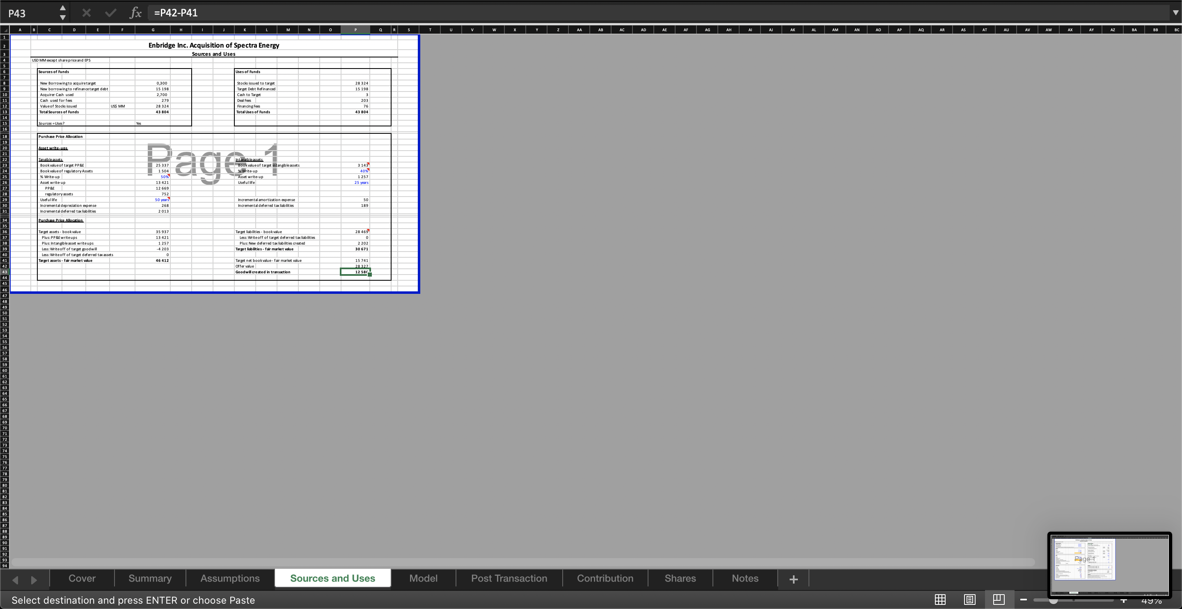
Task: Click the horizontal scrollbar
Action: pyautogui.click(x=523, y=562)
